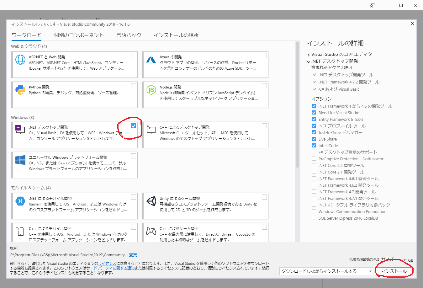Switch to the ワークロード tab
Viewport: 423px width, 288px height.
[x=27, y=35]
